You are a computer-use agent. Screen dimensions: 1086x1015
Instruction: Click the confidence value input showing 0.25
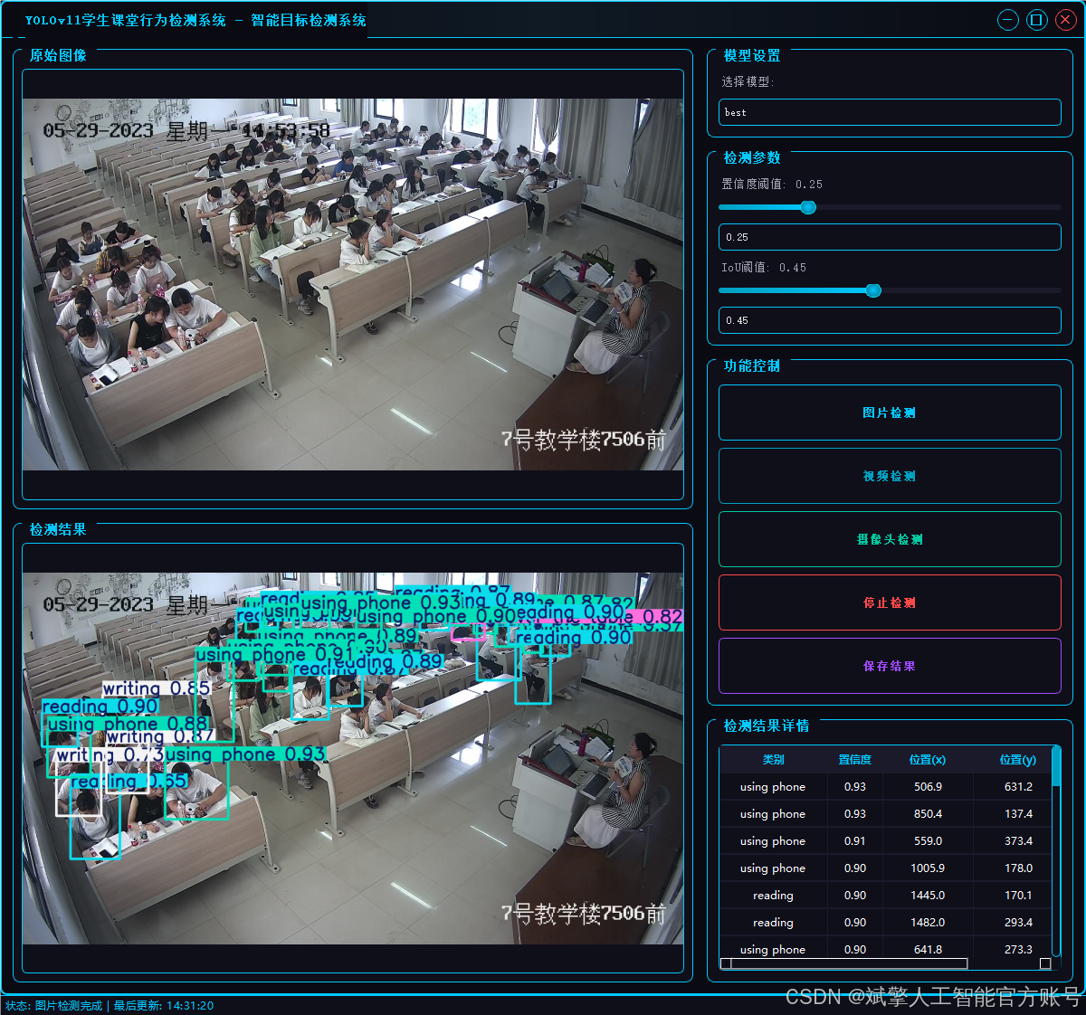point(889,237)
